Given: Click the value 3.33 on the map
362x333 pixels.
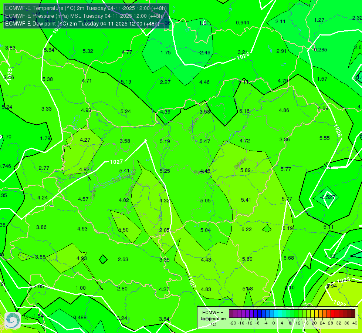Looking at the screenshot, I should coord(46,109).
